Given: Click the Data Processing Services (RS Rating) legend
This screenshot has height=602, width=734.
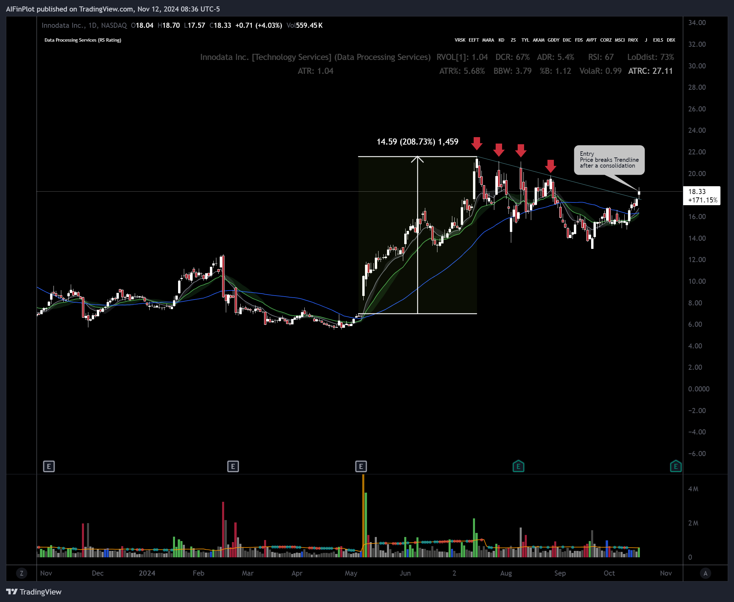Looking at the screenshot, I should 83,40.
